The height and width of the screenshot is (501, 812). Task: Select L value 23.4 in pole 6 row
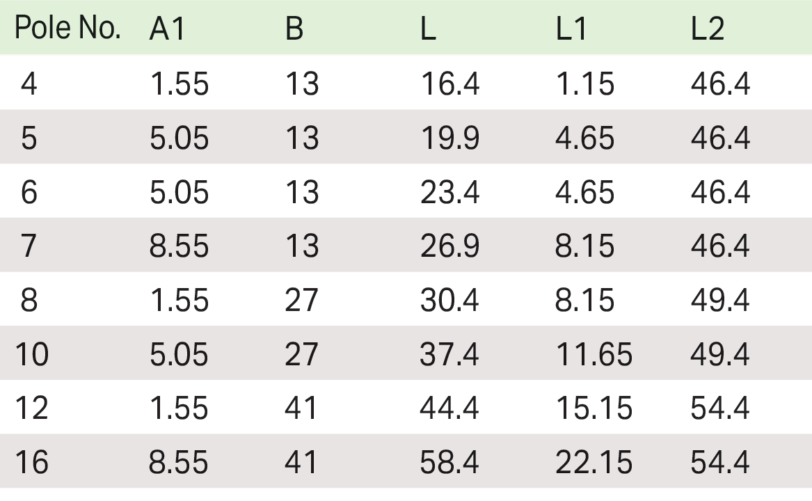tap(449, 192)
